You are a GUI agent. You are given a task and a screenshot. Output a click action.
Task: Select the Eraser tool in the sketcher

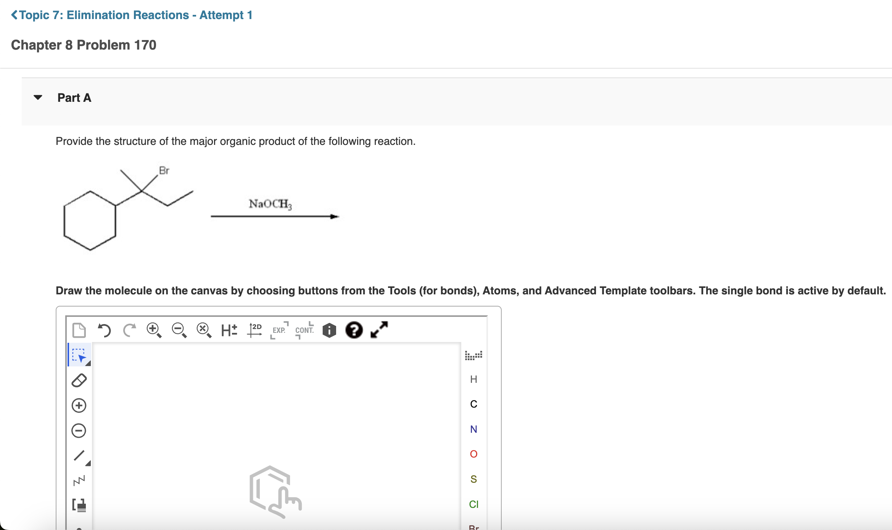tap(78, 381)
